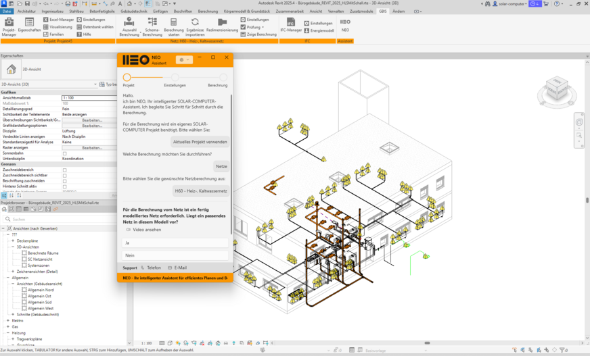This screenshot has width=590, height=356.
Task: Toggle the Sonnenbahn checkbox
Action: (64, 153)
